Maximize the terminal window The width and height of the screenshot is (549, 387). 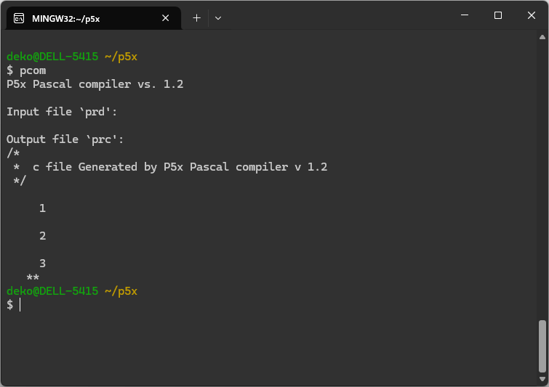click(498, 15)
